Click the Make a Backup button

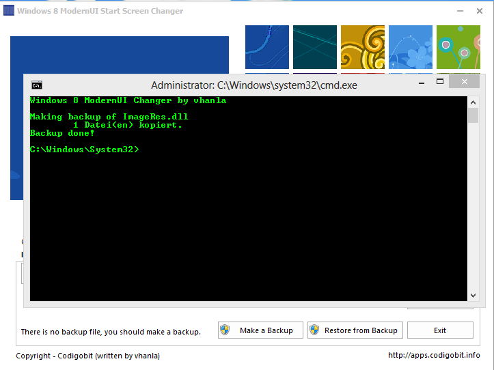[260, 330]
